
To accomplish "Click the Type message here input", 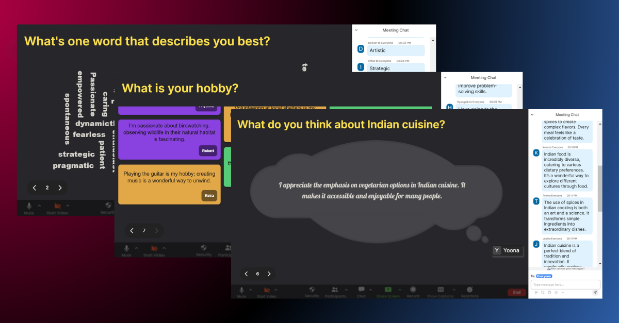I will (x=566, y=284).
